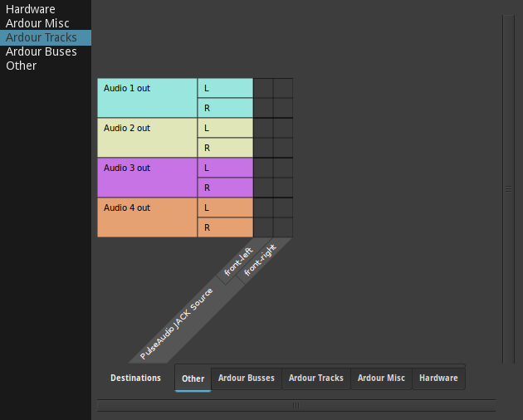Open the Ardour Misc destination tab
Image resolution: width=523 pixels, height=420 pixels.
tap(381, 378)
